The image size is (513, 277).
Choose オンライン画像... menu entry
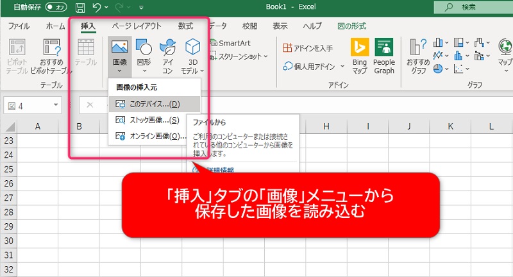pos(154,136)
